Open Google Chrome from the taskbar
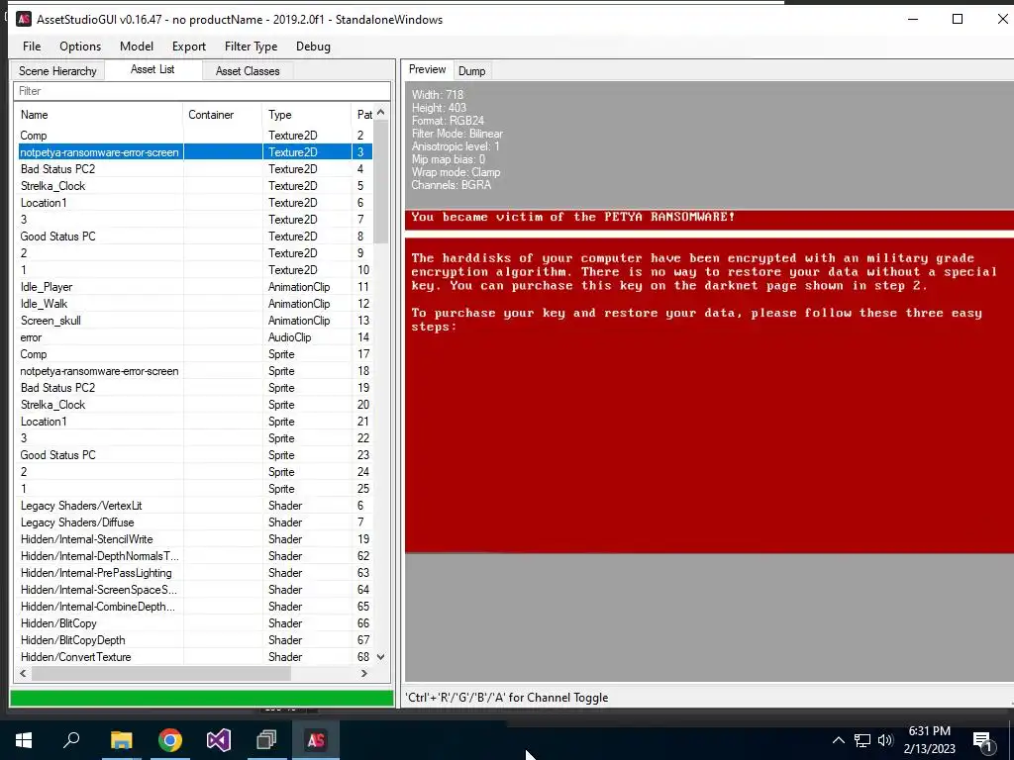The height and width of the screenshot is (760, 1014). click(x=170, y=740)
